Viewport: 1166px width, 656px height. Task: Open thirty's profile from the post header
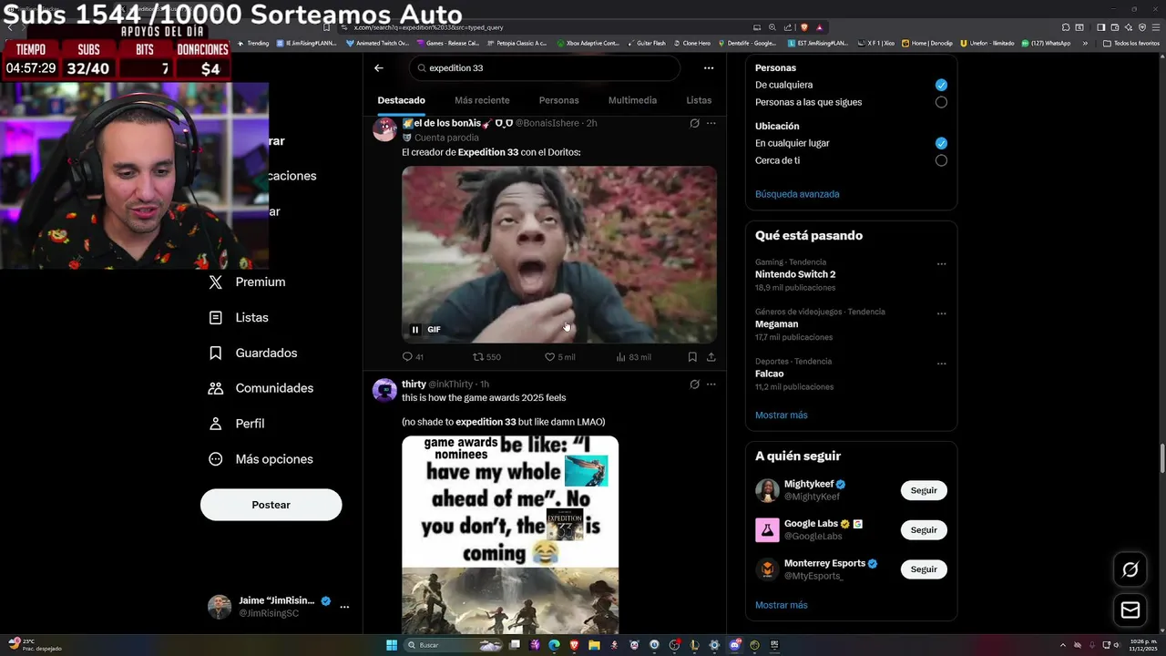click(x=414, y=384)
